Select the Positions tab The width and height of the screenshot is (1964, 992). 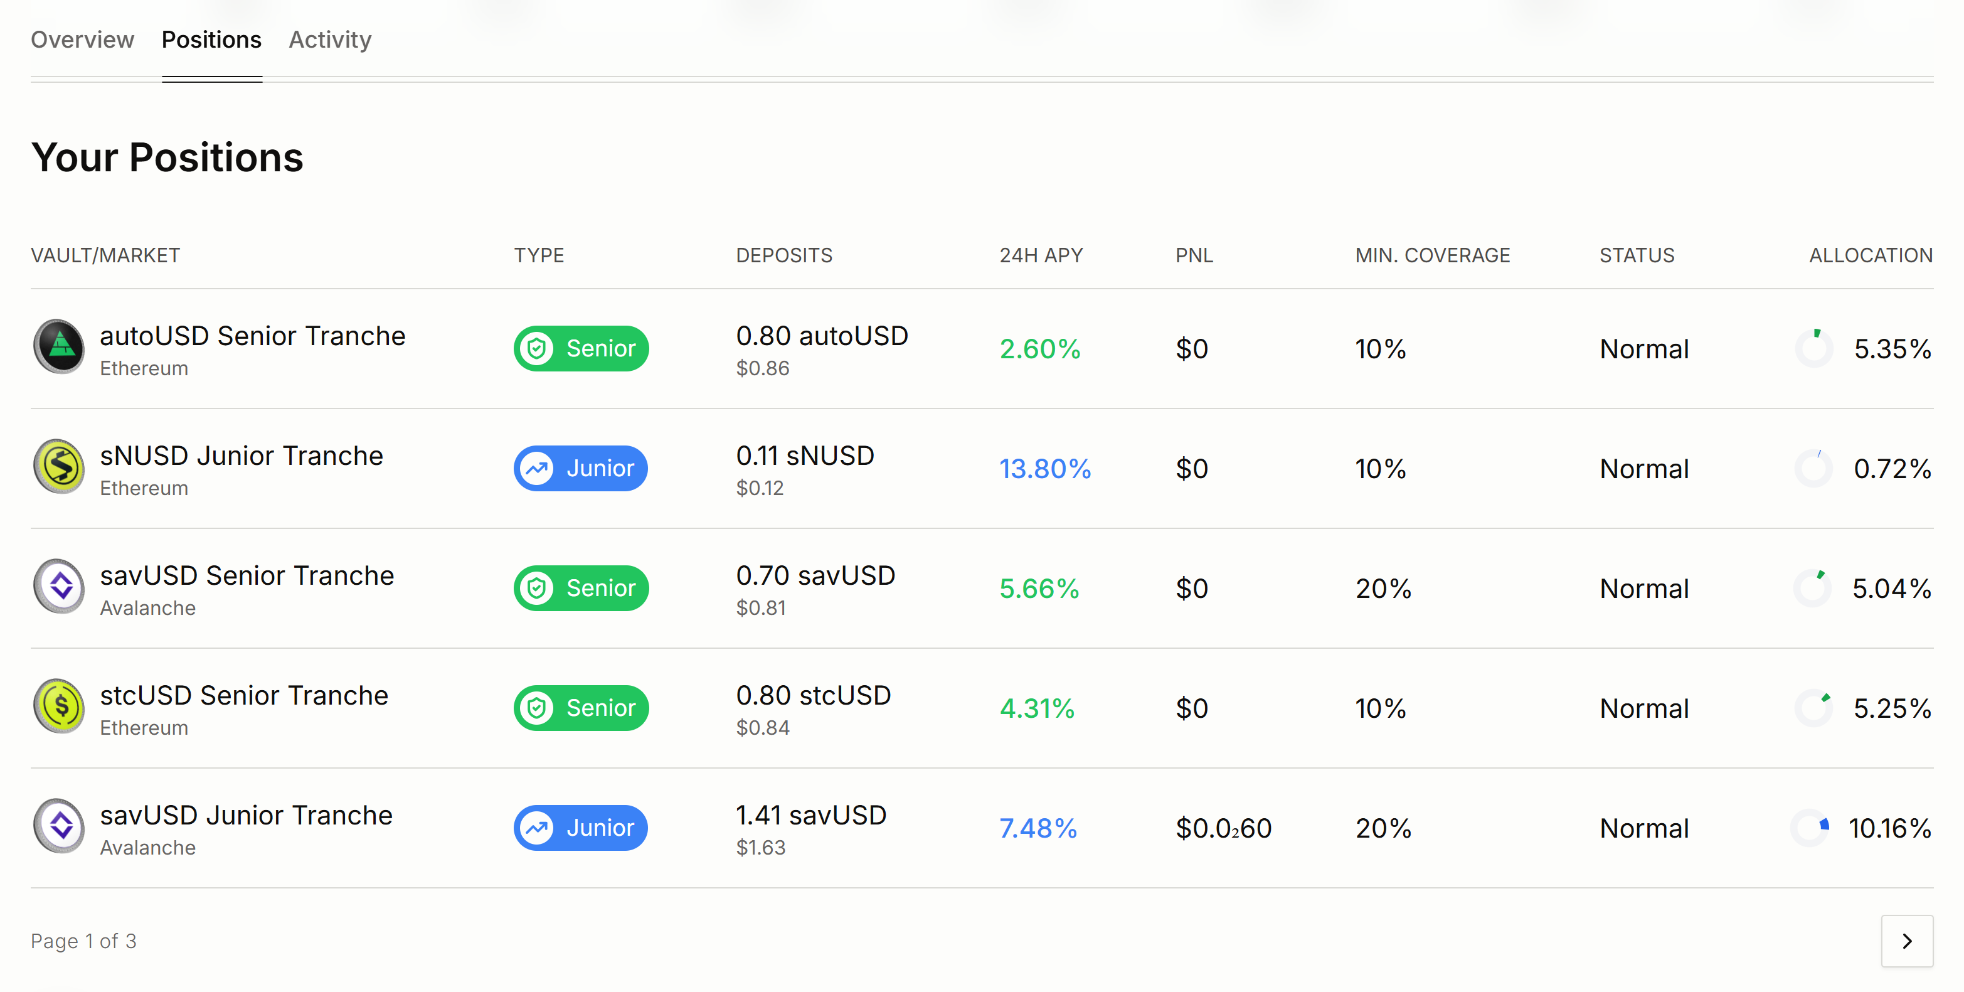[x=211, y=40]
